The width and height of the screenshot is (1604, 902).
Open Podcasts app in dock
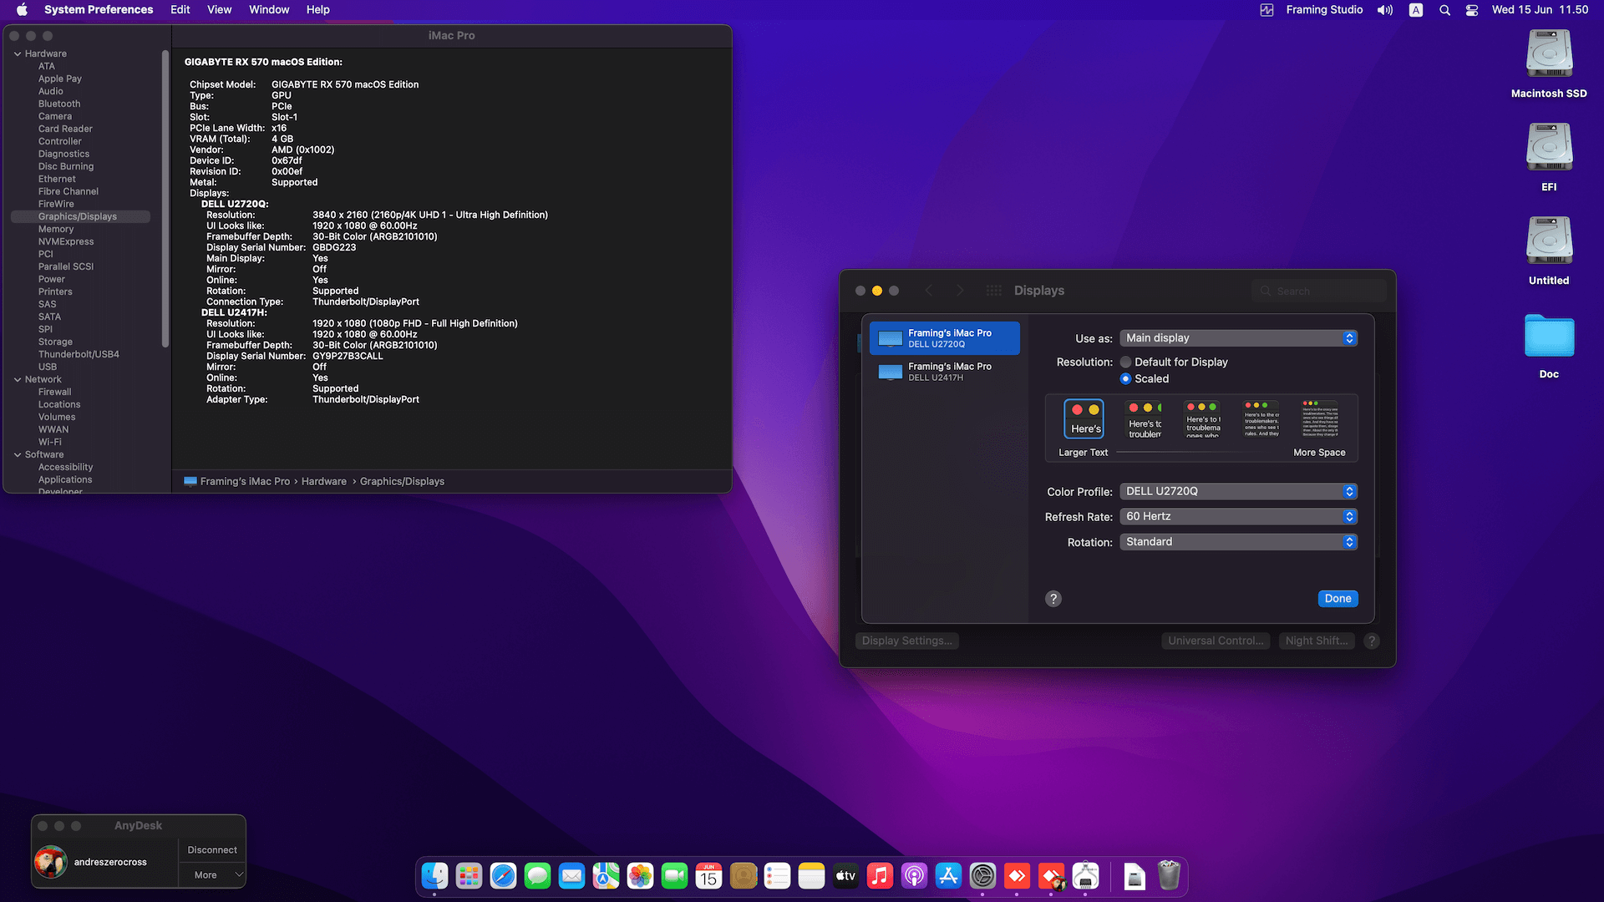point(914,875)
